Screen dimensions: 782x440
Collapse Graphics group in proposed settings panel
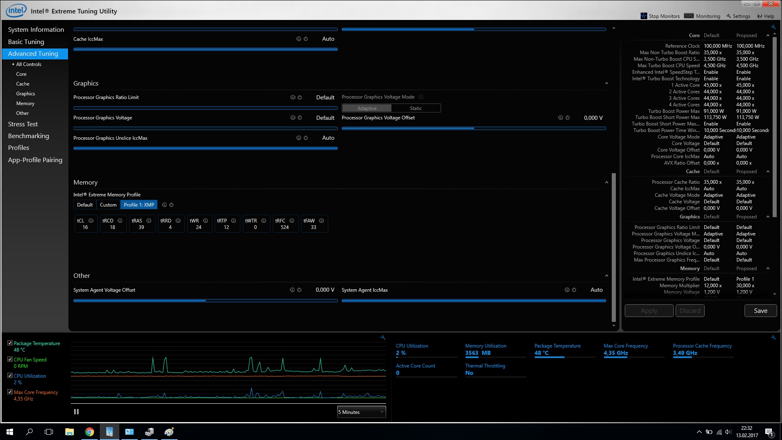768,217
